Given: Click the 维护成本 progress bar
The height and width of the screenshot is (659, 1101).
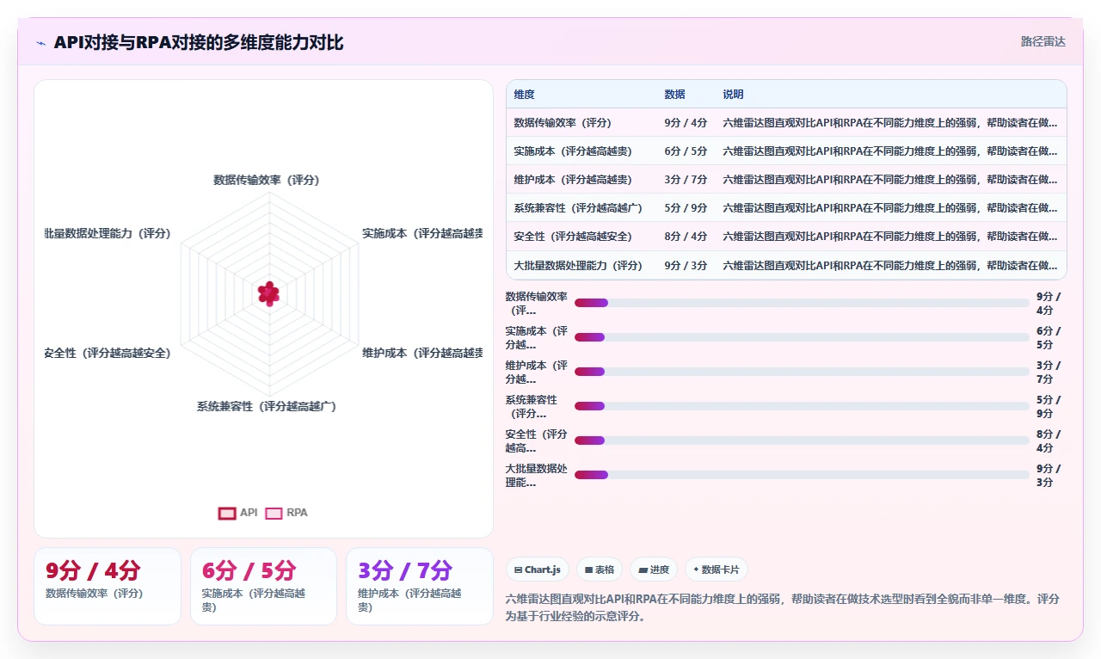Looking at the screenshot, I should [x=802, y=372].
